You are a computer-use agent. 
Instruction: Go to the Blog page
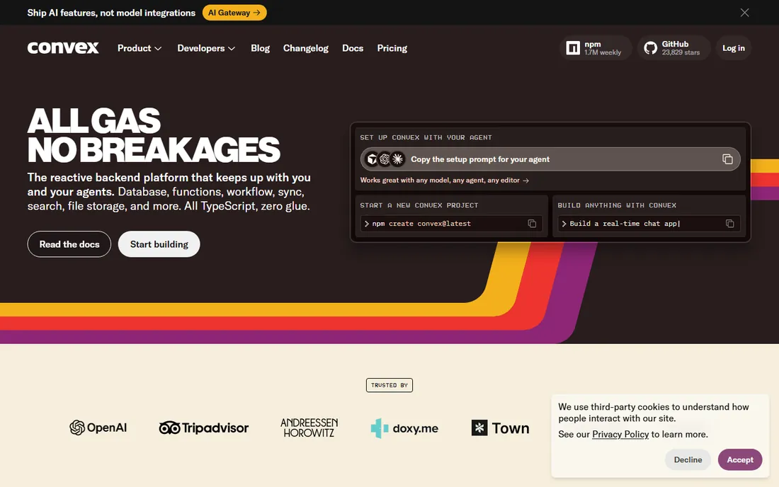260,48
